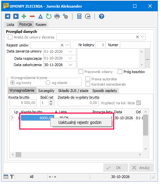Image resolution: width=161 pixels, height=185 pixels.
Task: Toggle Pracownik własny checkbox
Action: point(81,72)
